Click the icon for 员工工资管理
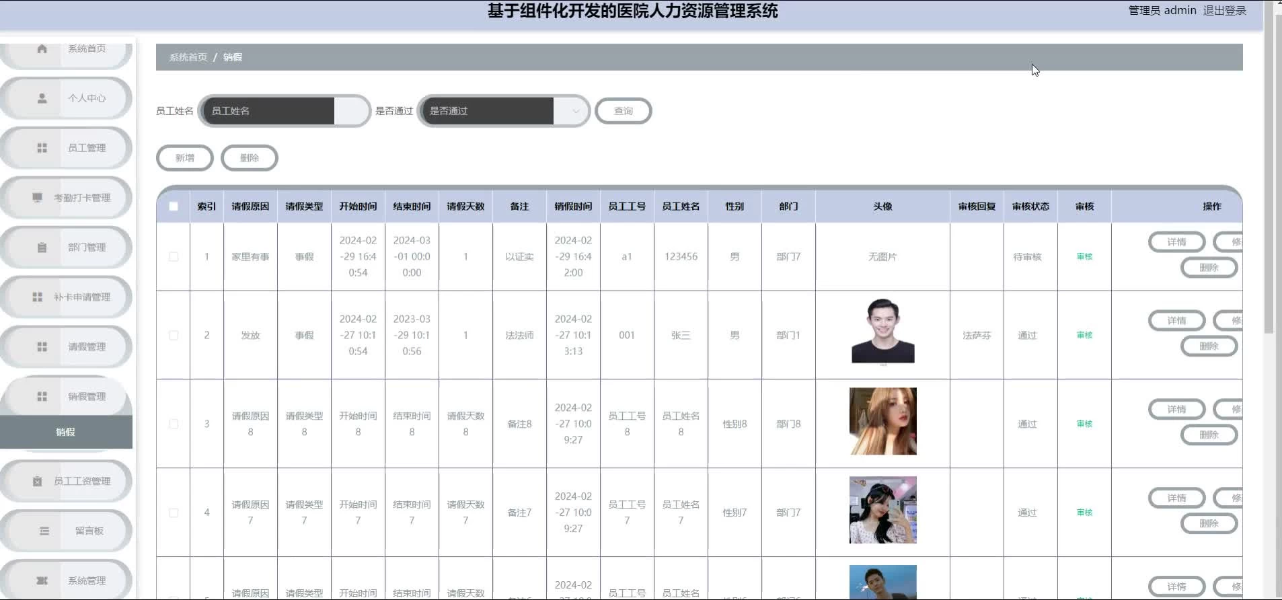 (x=37, y=482)
